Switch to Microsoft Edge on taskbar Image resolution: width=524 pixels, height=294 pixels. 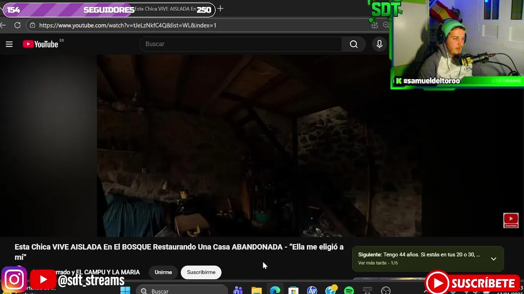275,291
